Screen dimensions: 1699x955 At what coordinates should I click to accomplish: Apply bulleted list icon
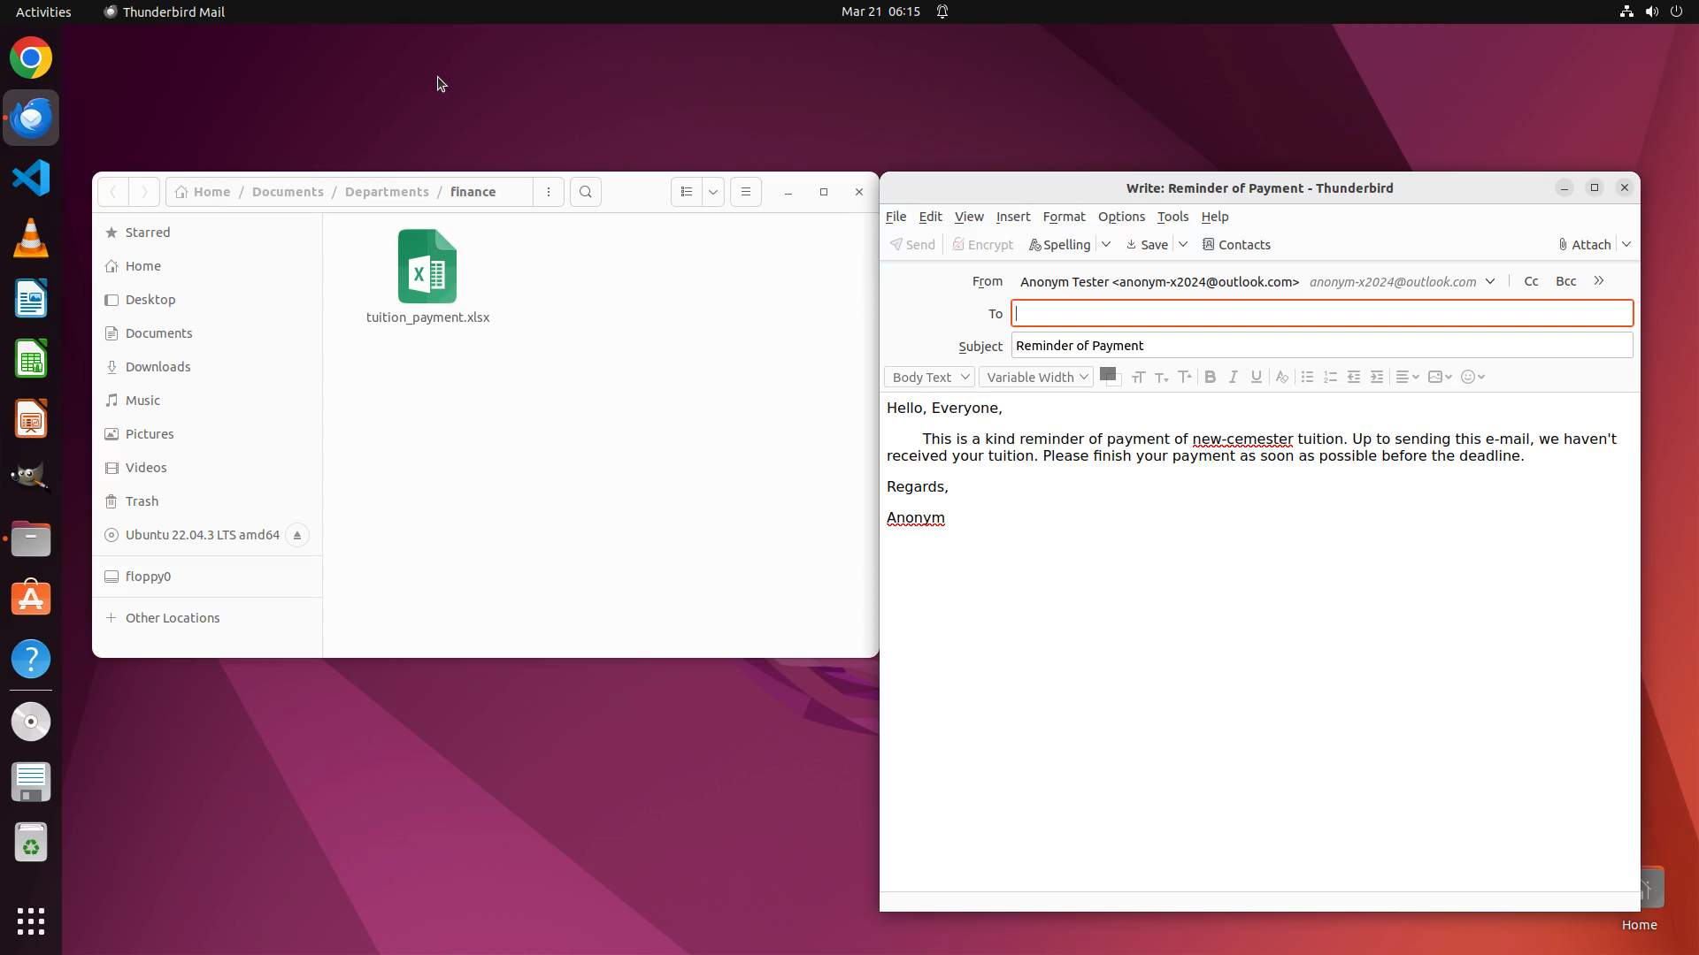pos(1307,377)
